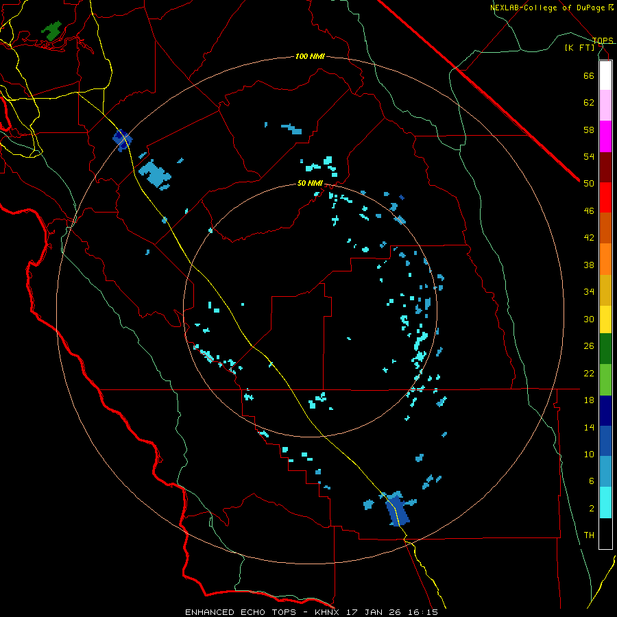Select the 10 legend value

coord(589,454)
